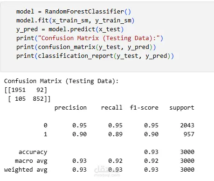The image size is (214, 181).
Task: Click the weighted avg row label
Action: coord(26,170)
